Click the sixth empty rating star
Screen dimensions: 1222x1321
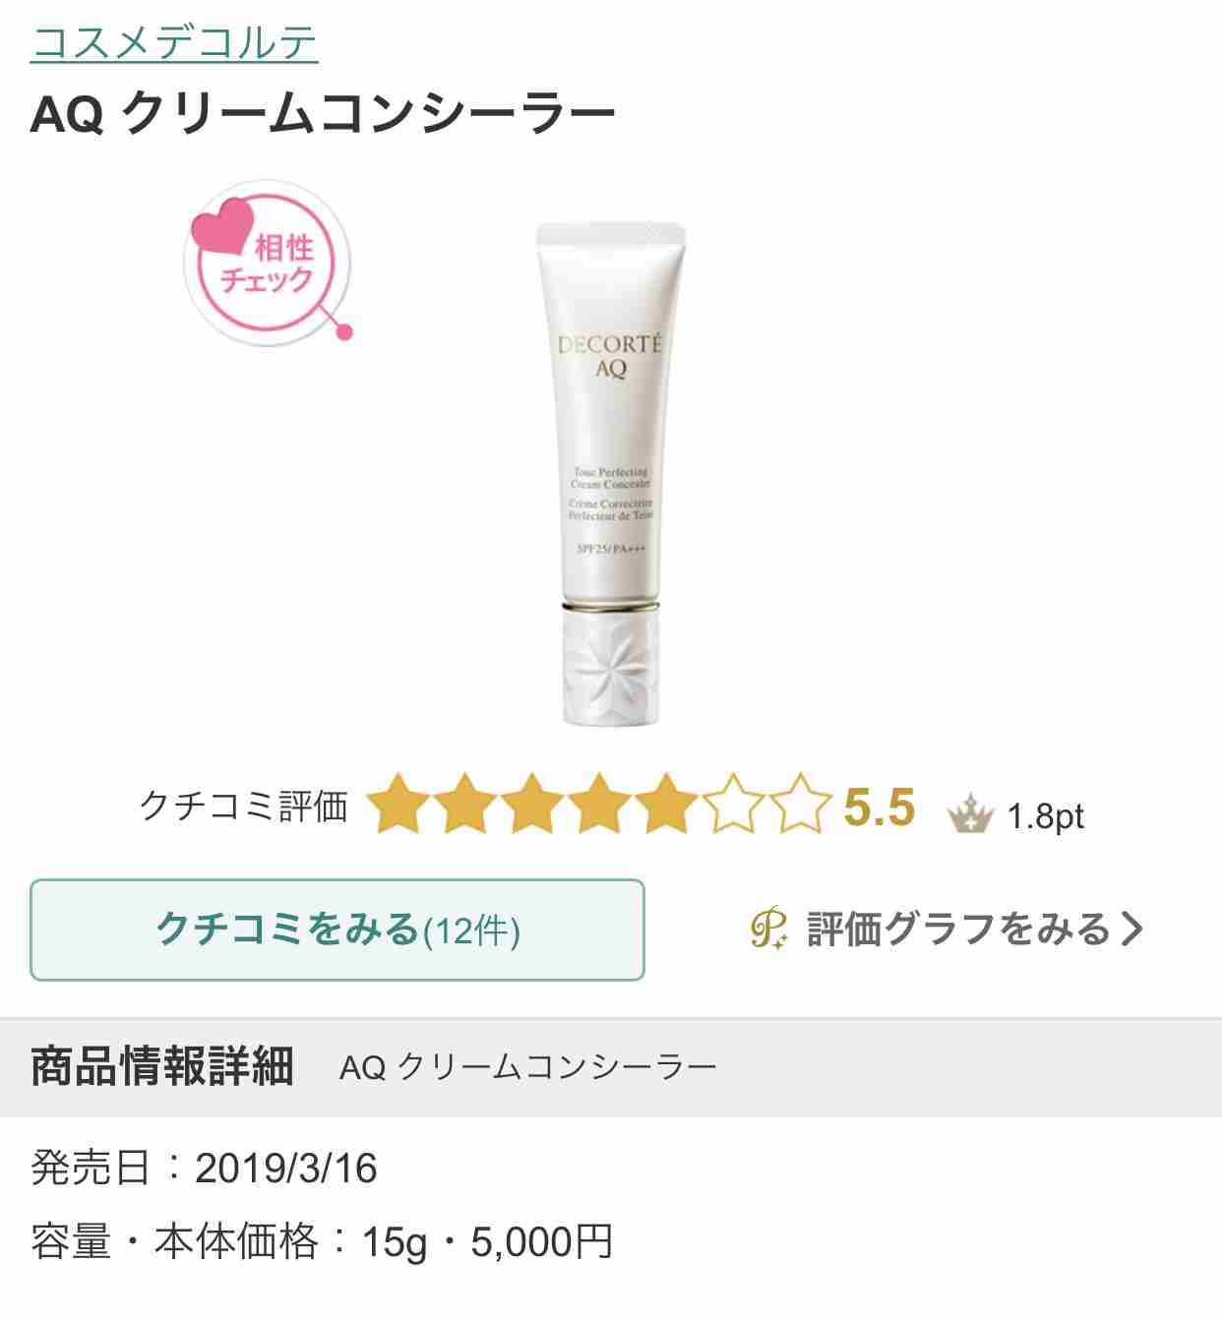(x=733, y=805)
